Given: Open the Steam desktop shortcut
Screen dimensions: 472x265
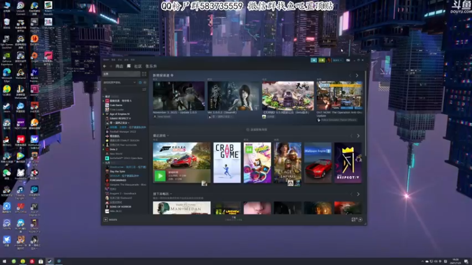Looking at the screenshot, I should [6, 108].
